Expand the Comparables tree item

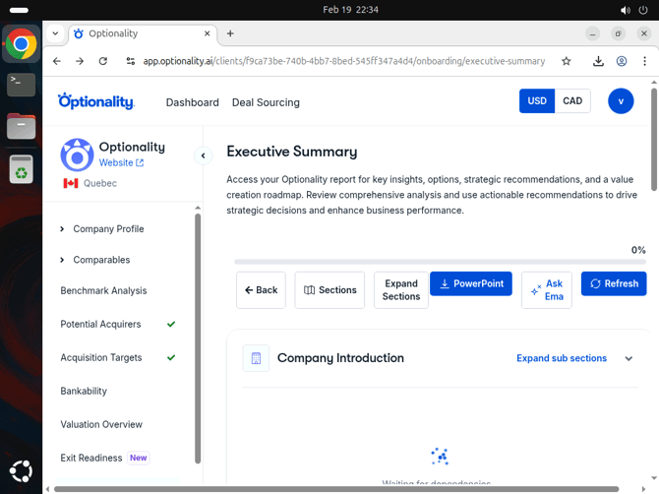pyautogui.click(x=62, y=260)
